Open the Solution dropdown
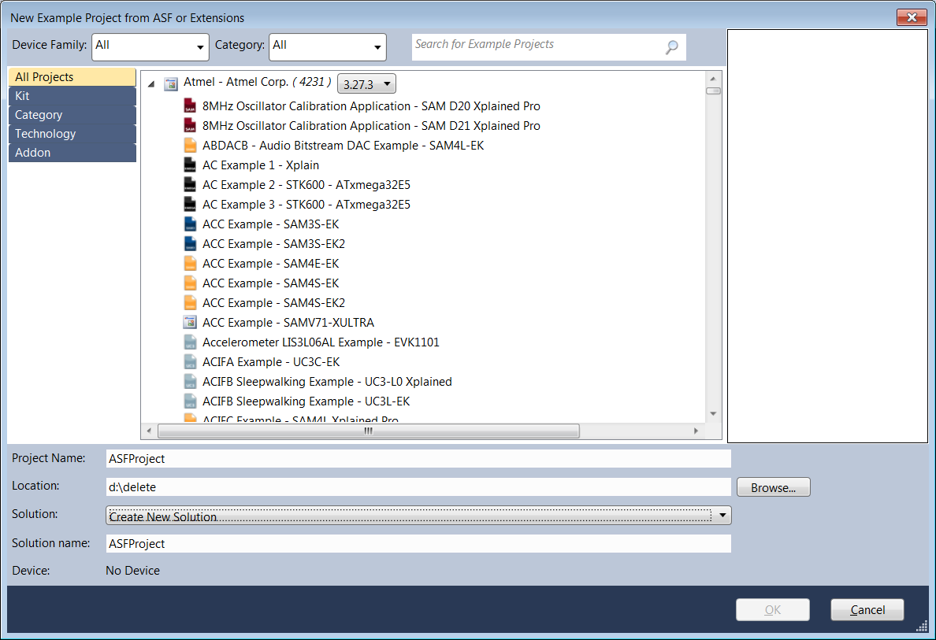Image resolution: width=936 pixels, height=640 pixels. click(x=418, y=516)
